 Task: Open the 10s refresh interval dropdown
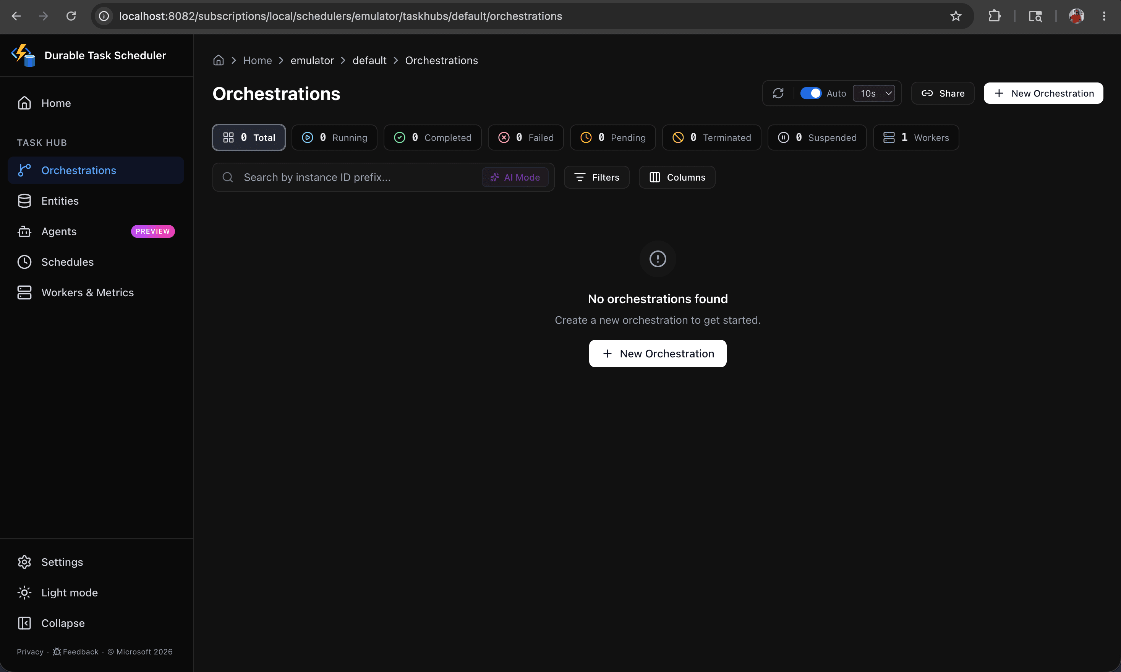click(873, 93)
